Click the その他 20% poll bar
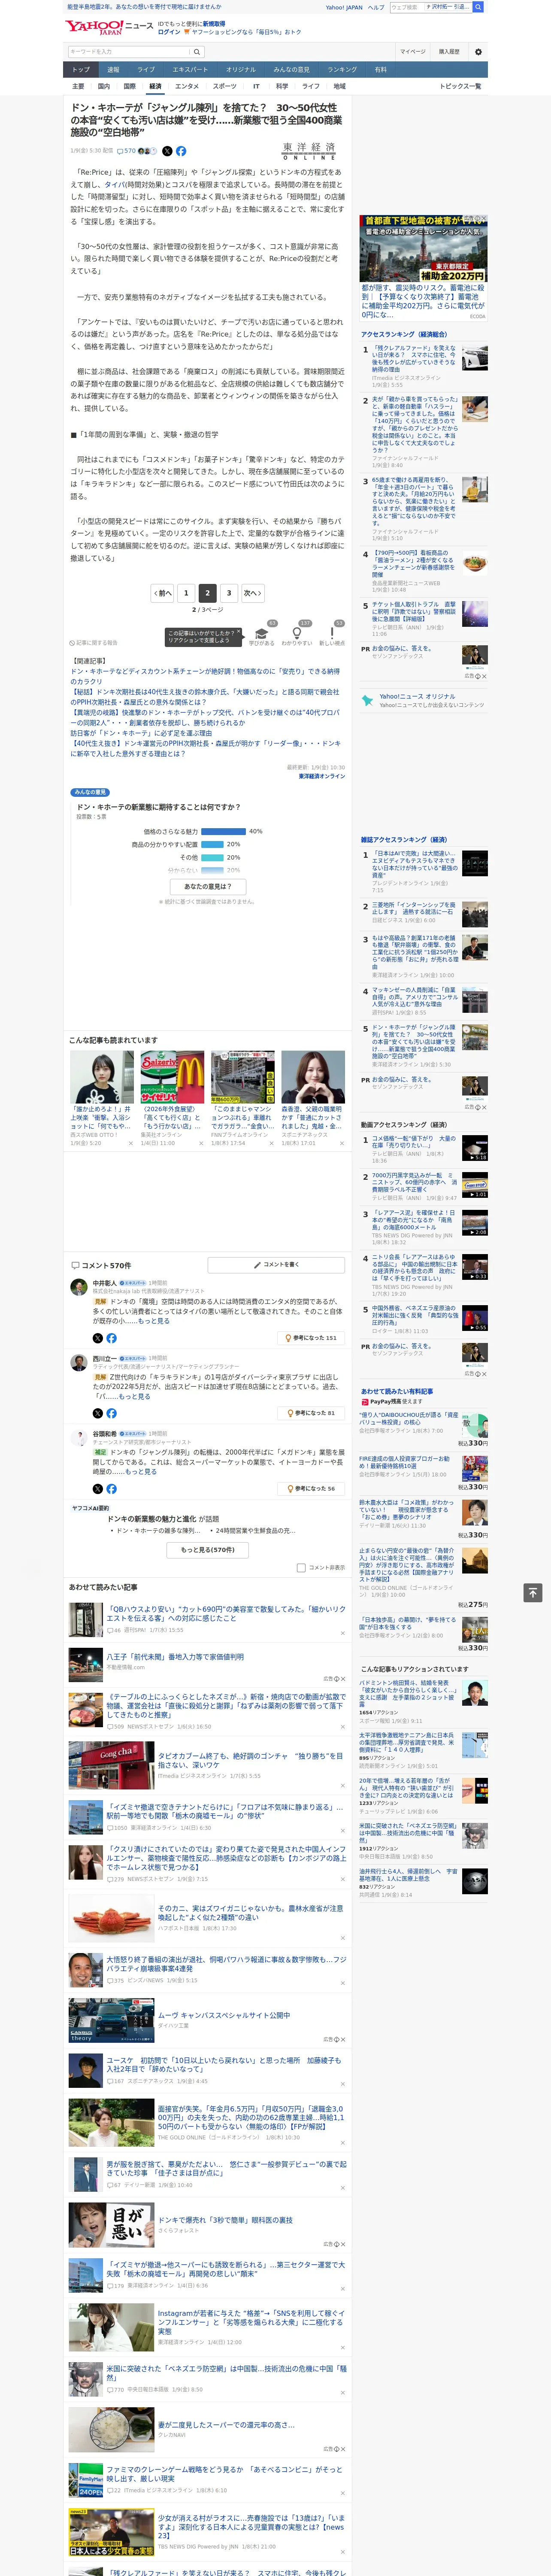Screen dimensions: 551x2576 pos(212,857)
